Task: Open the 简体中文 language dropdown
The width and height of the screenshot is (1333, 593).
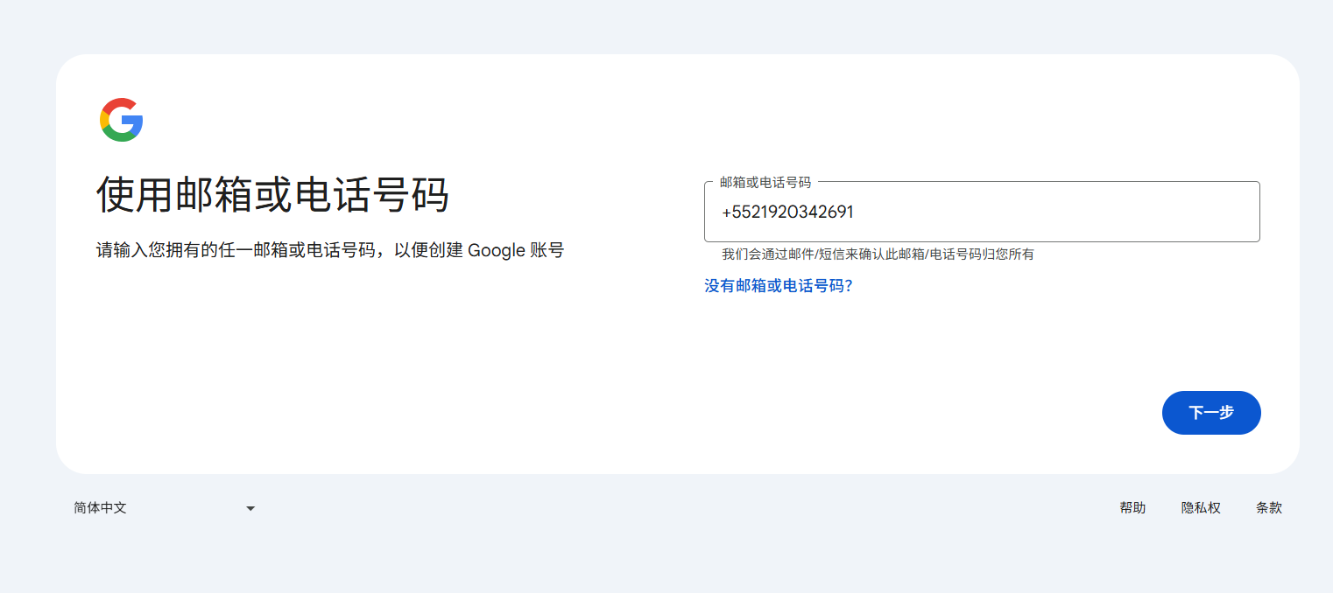Action: coord(165,508)
